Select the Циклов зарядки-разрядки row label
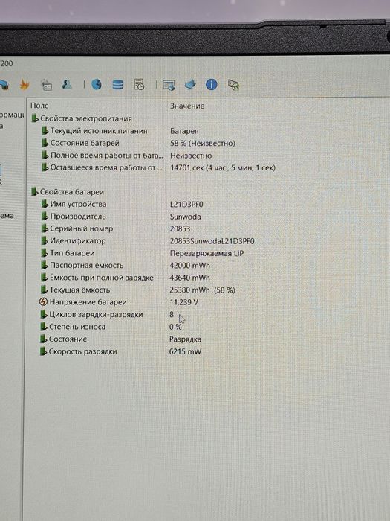 [x=96, y=315]
